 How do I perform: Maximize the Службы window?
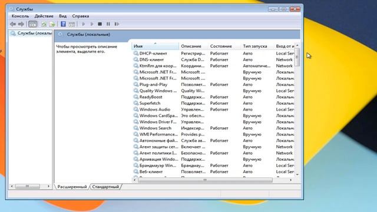[x=284, y=9]
